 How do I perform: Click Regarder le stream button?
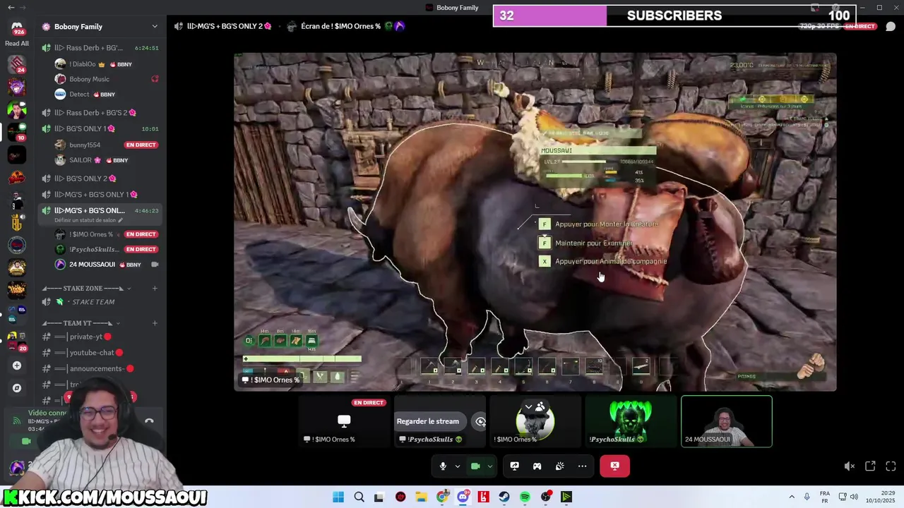coord(427,421)
